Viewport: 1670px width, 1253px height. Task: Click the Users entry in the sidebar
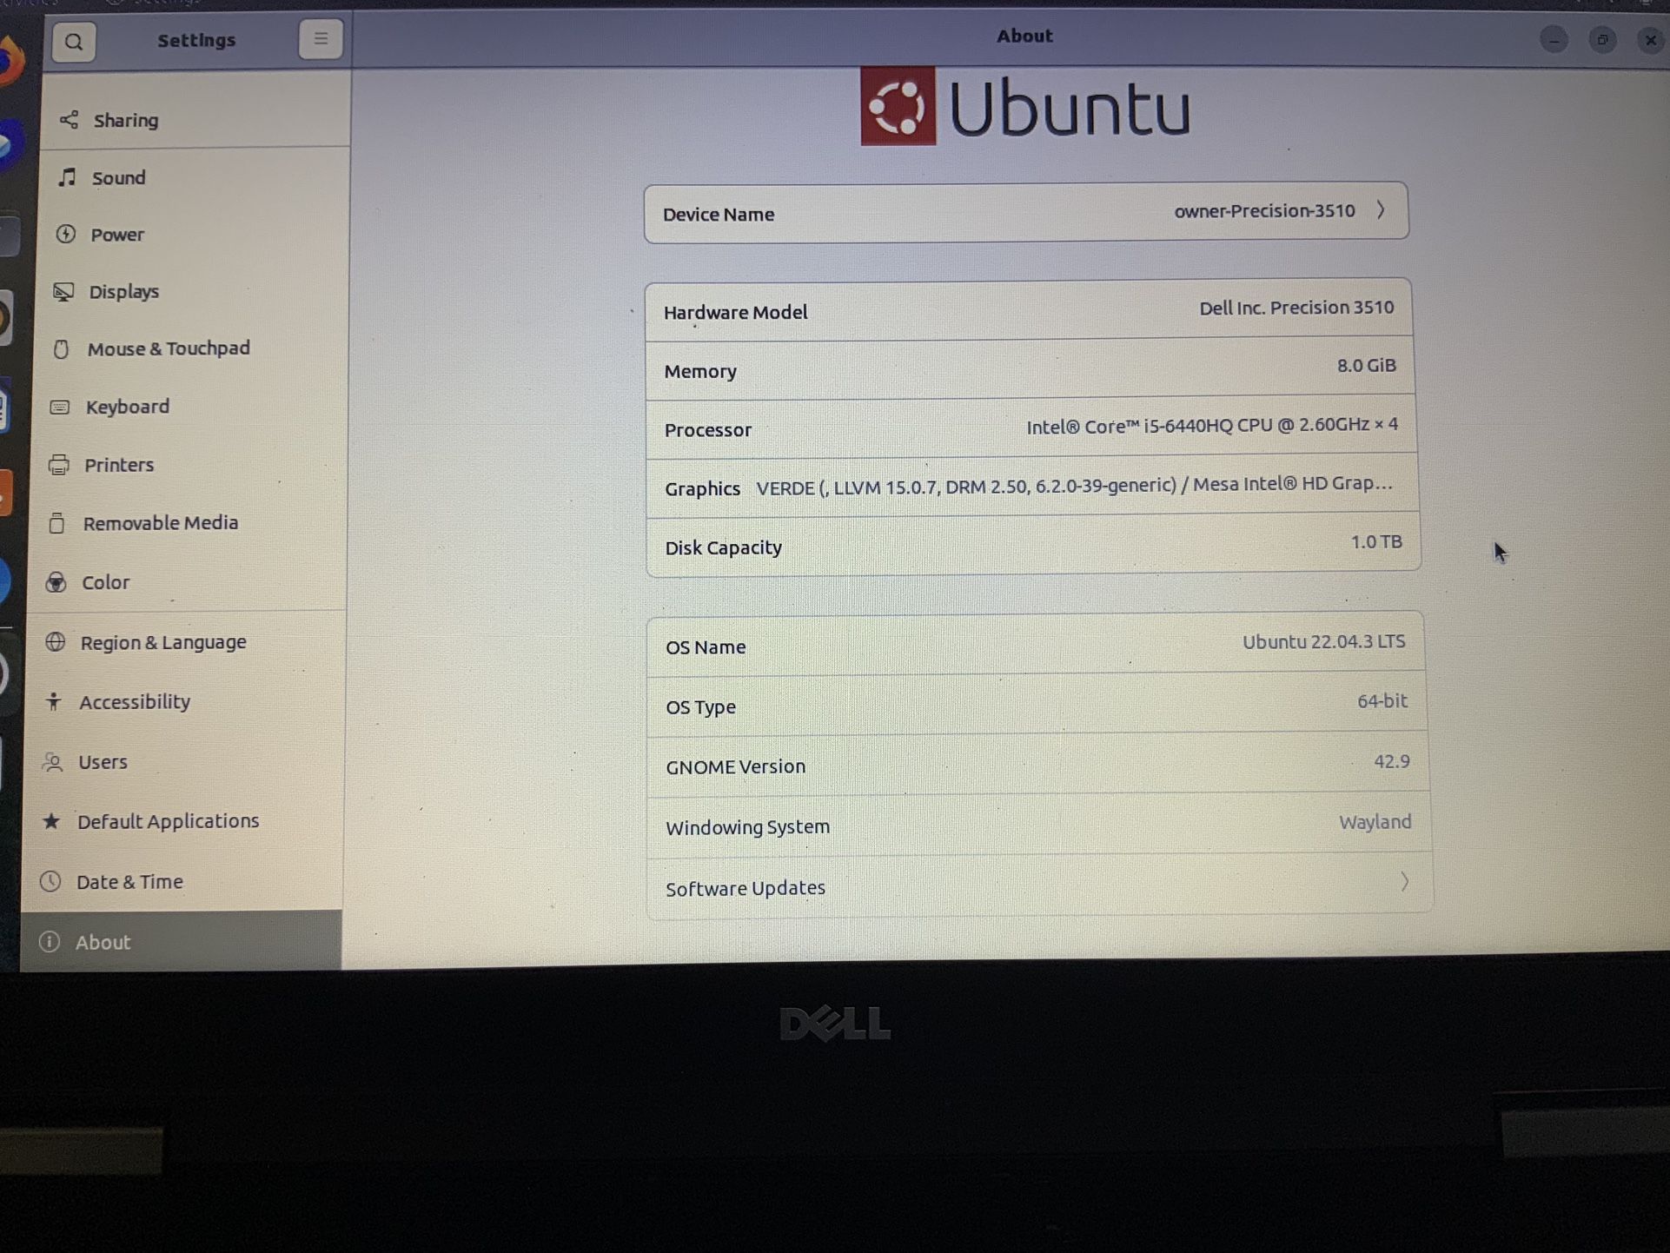click(103, 762)
